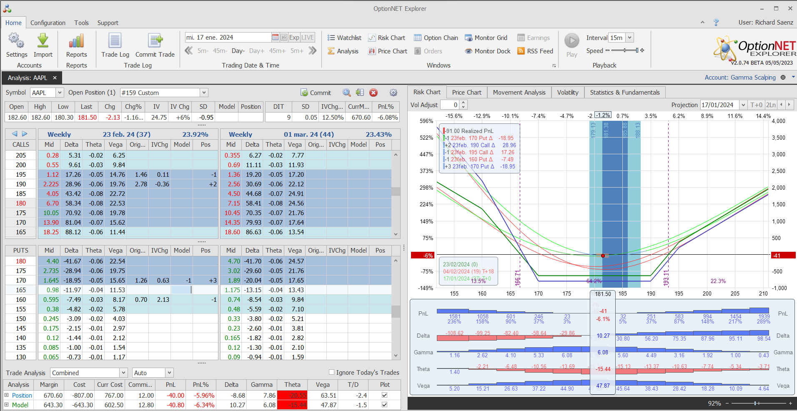Adjust the playback Speed slider
This screenshot has height=411, width=797.
point(625,50)
